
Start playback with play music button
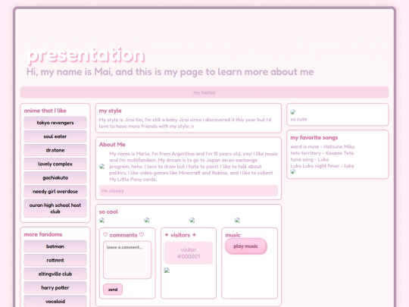(x=245, y=246)
